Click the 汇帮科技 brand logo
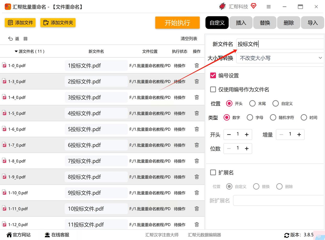This screenshot has height=240, width=325. 222,7
